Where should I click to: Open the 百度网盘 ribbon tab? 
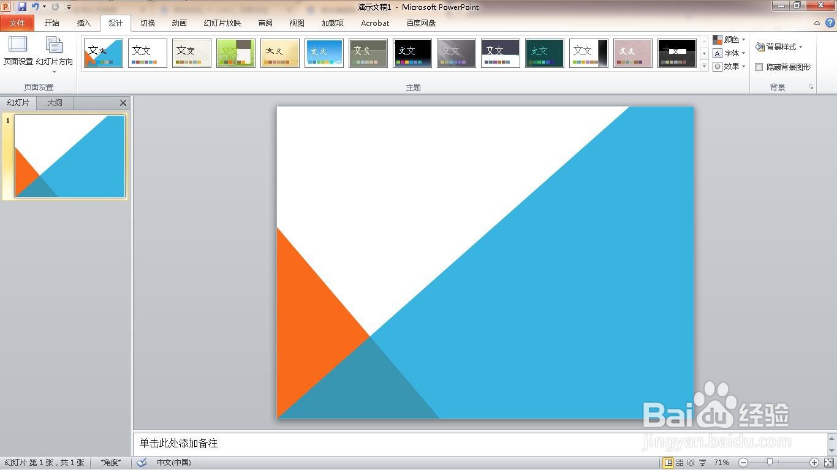tap(421, 23)
